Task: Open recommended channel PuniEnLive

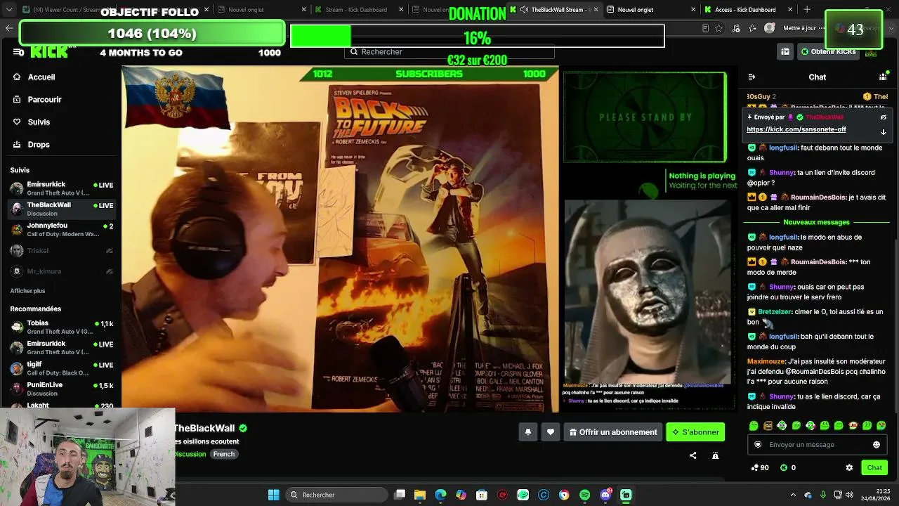Action: 62,389
